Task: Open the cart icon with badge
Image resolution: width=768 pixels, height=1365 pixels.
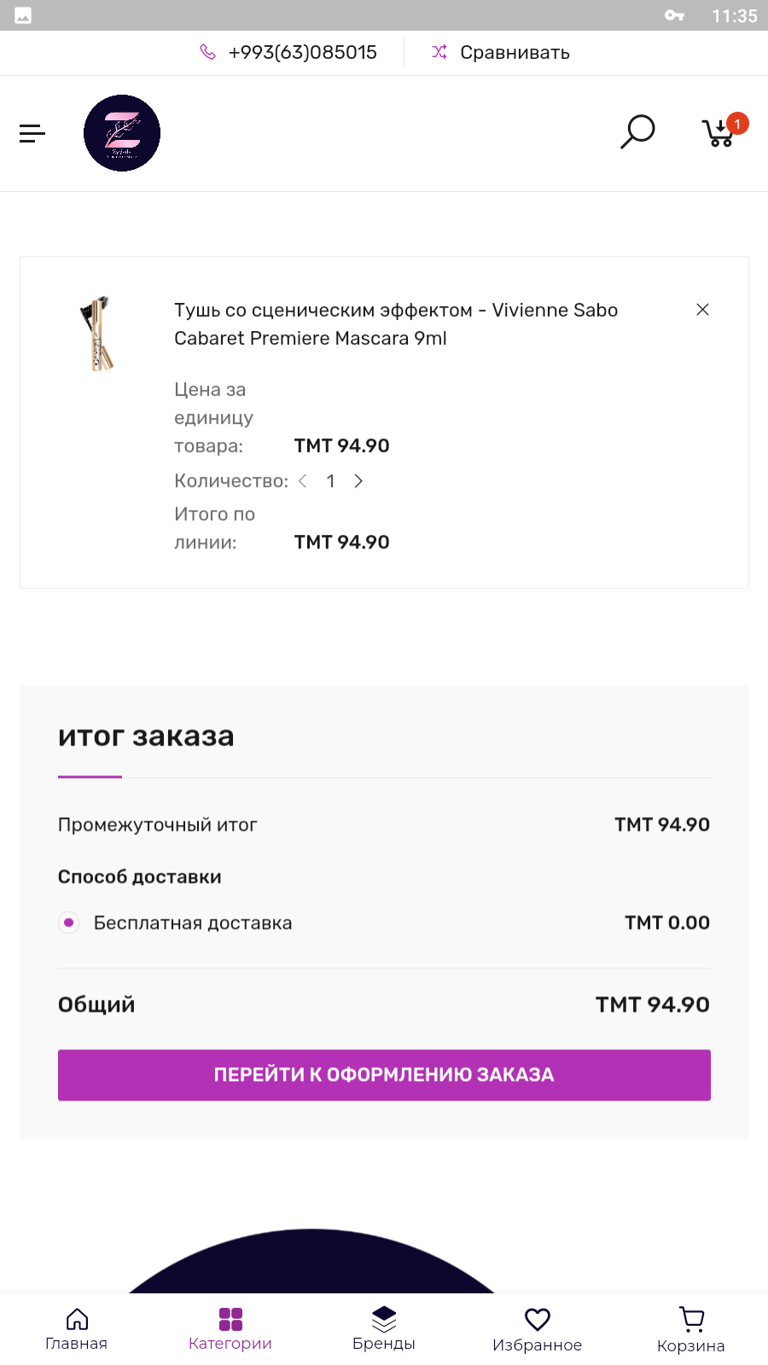Action: 719,133
